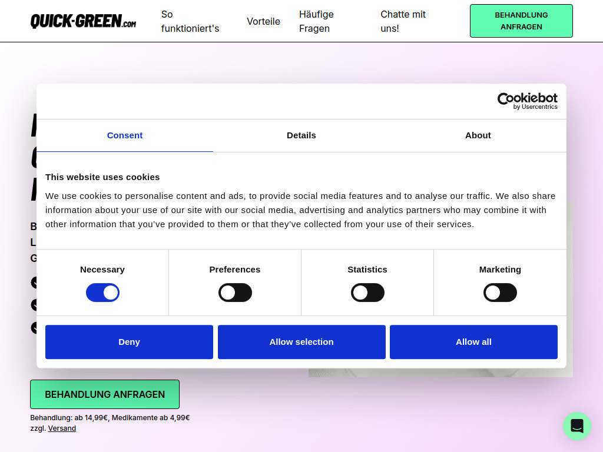Viewport: 603px width, 452px height.
Task: Click the "Häufige Fragen" nav link
Action: (x=316, y=21)
